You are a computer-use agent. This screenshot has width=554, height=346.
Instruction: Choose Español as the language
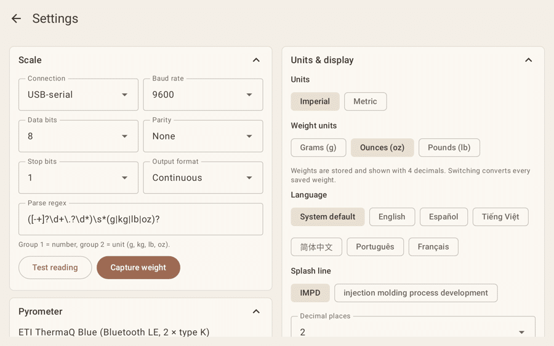(x=444, y=216)
